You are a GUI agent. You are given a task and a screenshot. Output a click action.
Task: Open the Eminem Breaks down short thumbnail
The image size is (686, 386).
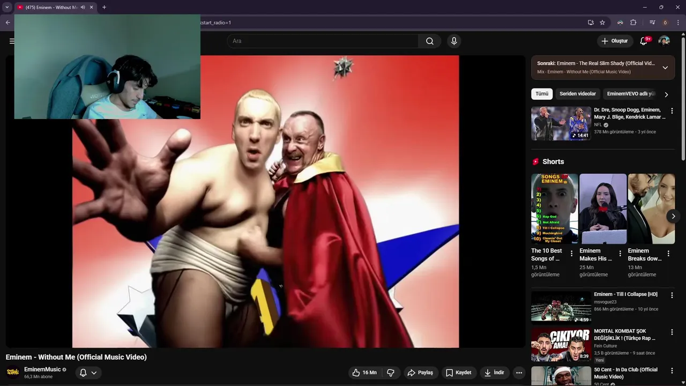pos(651,209)
